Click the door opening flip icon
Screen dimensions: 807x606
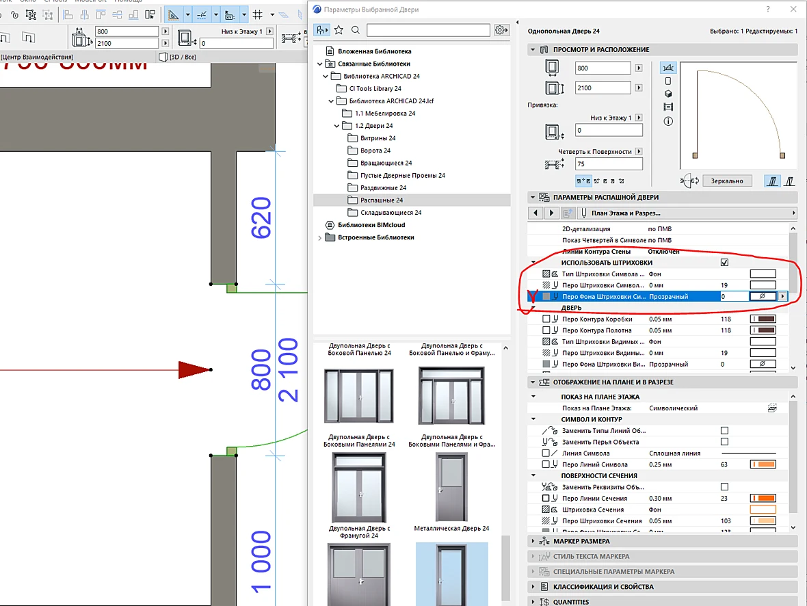(x=689, y=181)
